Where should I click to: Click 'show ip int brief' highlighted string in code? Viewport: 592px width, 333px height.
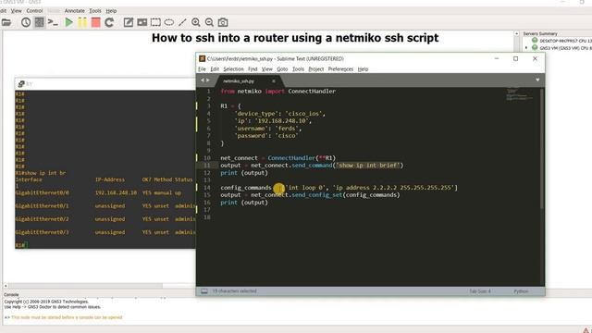(x=368, y=165)
